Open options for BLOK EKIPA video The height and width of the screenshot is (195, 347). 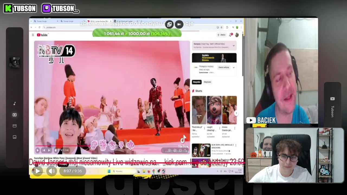pos(236,145)
